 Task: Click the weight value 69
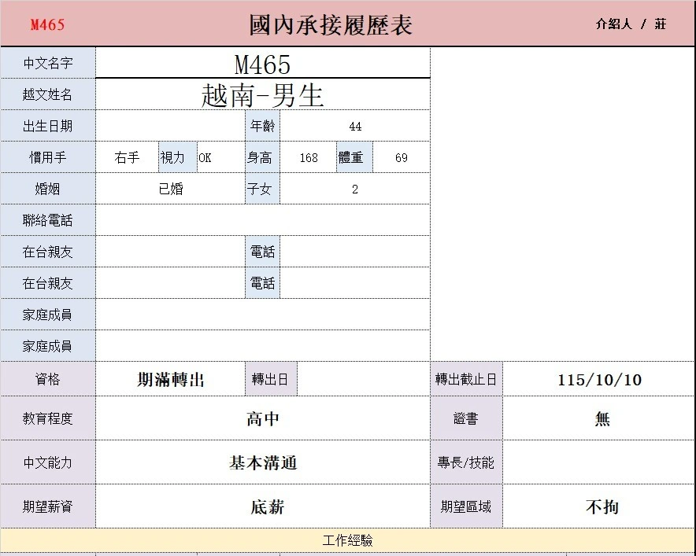[402, 157]
